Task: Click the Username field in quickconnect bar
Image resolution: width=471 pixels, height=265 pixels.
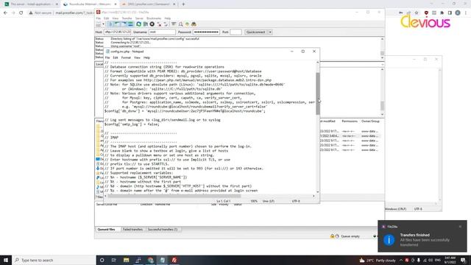Action: point(162,32)
